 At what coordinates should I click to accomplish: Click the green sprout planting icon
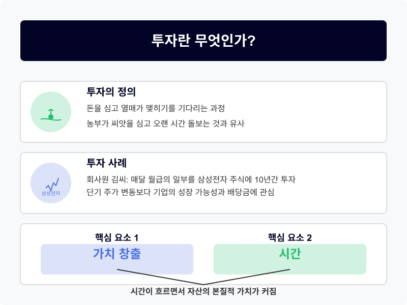click(x=51, y=115)
